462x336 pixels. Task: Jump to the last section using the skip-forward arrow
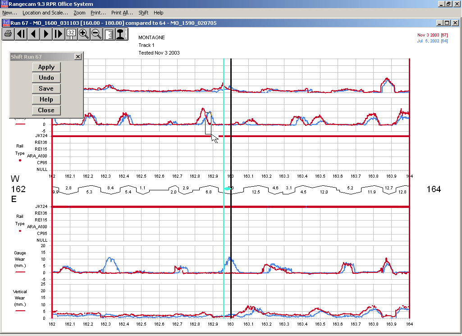(x=59, y=34)
